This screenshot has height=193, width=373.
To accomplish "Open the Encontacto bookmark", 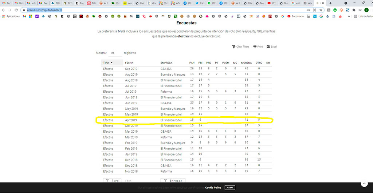I will 295,16.
